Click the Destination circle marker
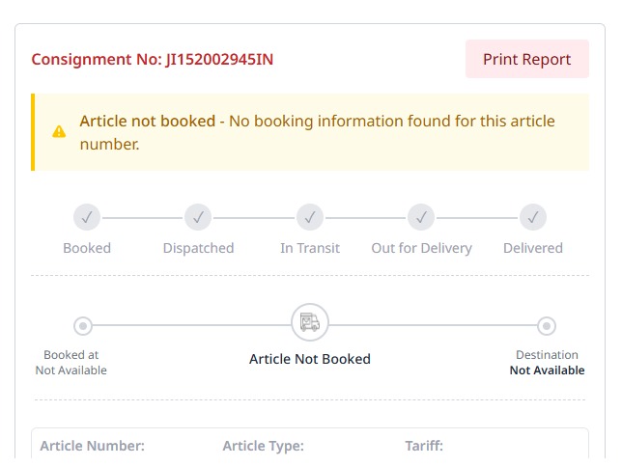This screenshot has height=466, width=622. (547, 326)
